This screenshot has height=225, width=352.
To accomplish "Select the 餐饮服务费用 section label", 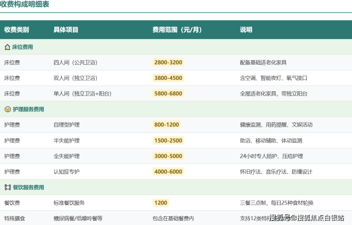I will click(29, 187).
